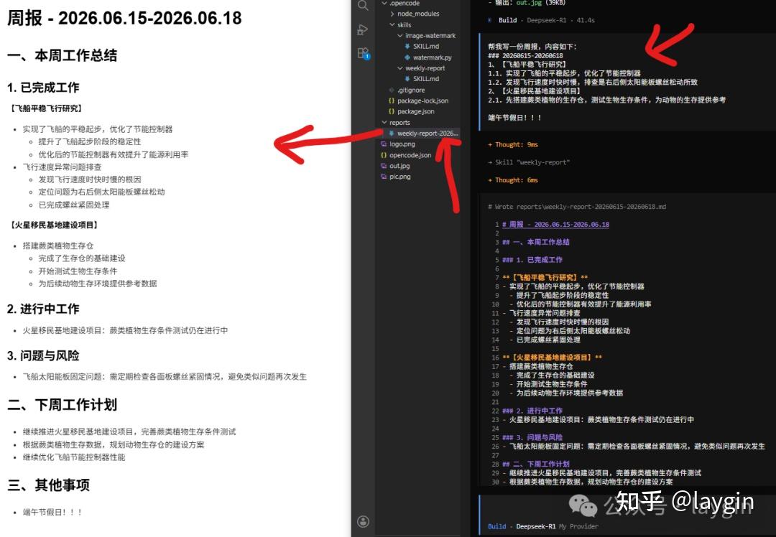The image size is (776, 537).
Task: Click preview bullet "已完成螺丝紧固处理"
Action: point(74,205)
